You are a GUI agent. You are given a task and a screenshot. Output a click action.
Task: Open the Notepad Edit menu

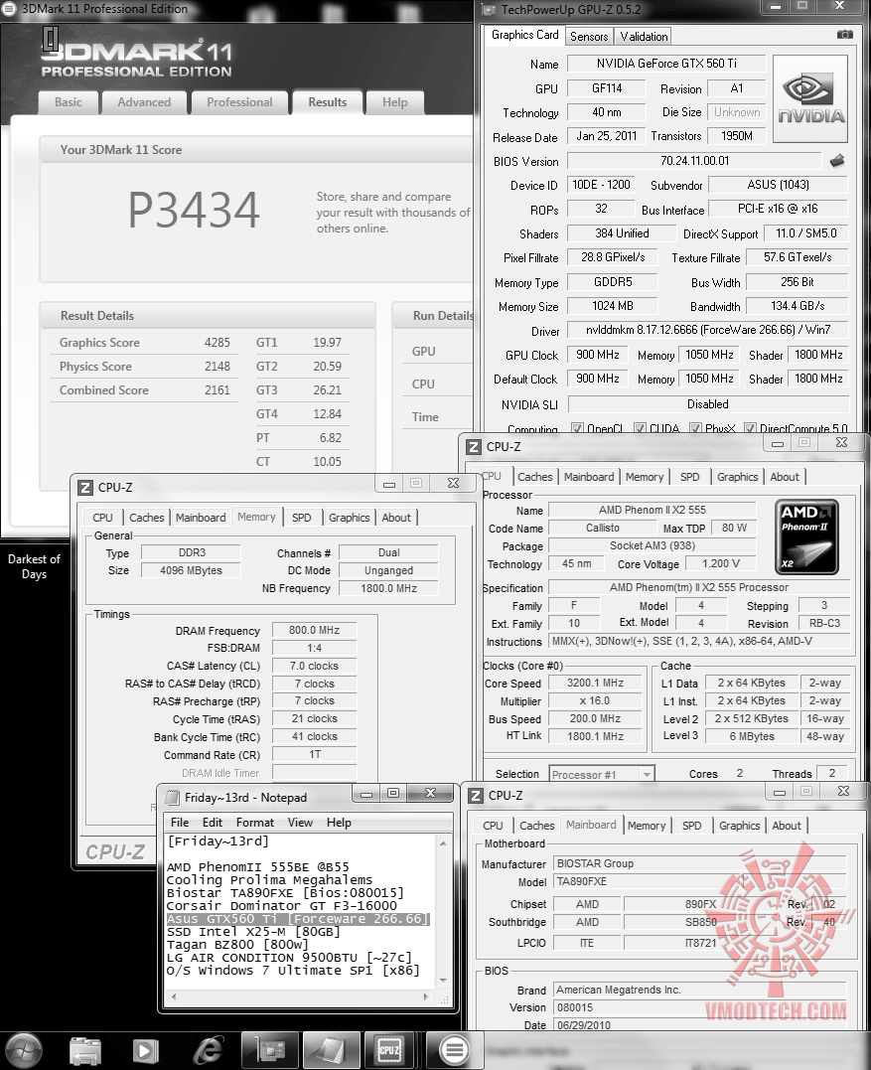213,823
